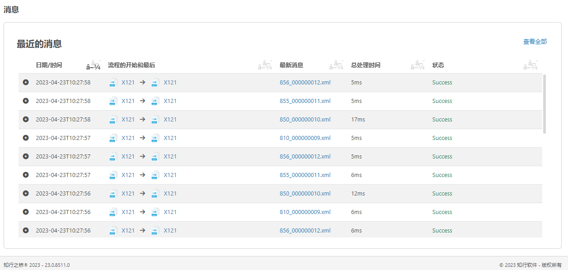Viewport: 568px width, 270px height.
Task: Click the 流程的开始和最后 column header
Action: 131,65
